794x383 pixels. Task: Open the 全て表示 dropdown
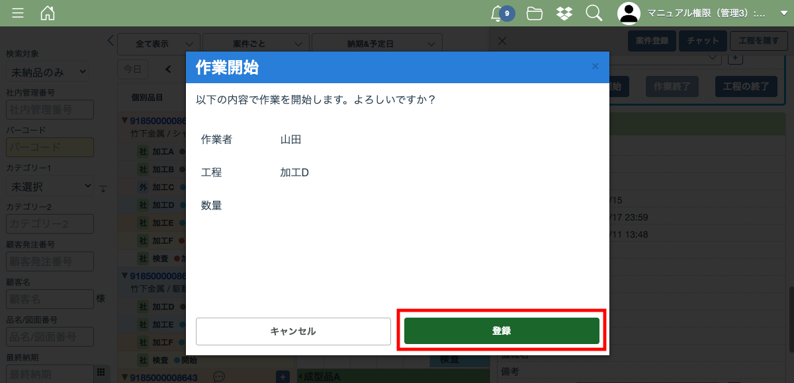point(159,44)
